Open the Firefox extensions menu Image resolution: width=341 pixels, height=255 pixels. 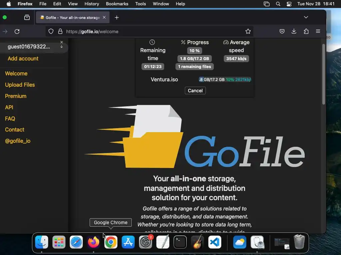pyautogui.click(x=306, y=32)
